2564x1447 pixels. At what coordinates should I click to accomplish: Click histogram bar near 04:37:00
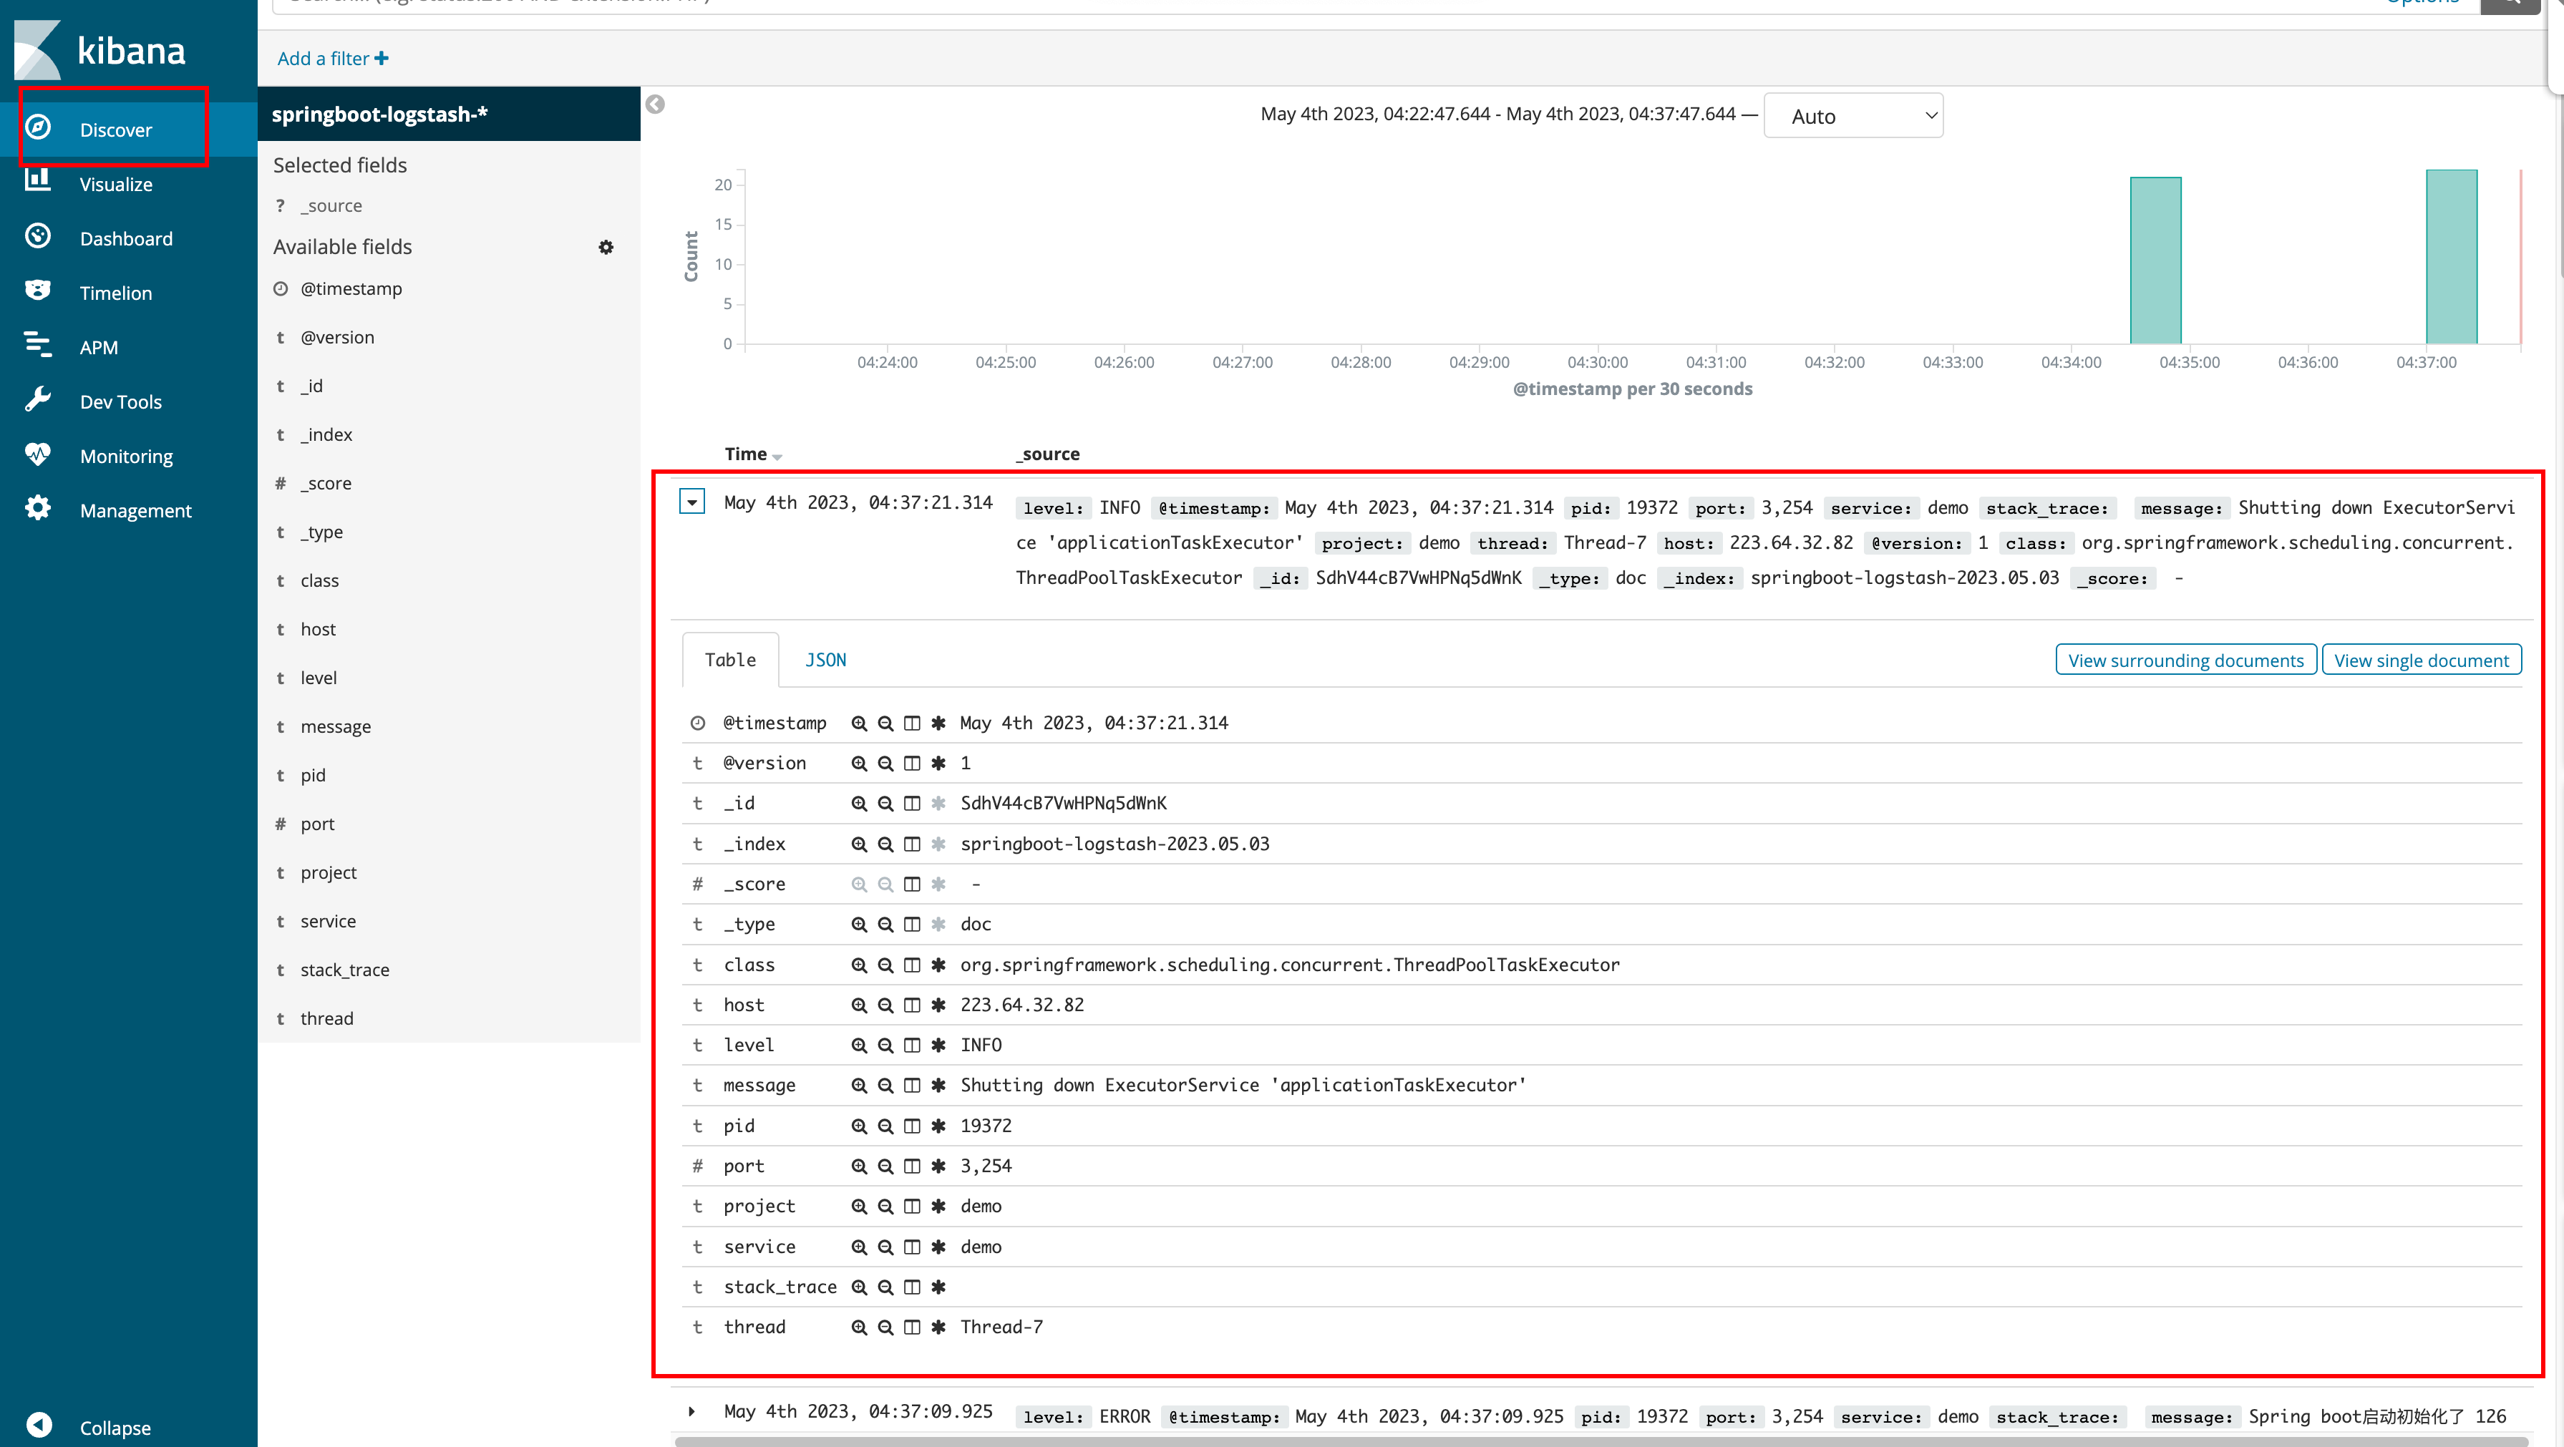pyautogui.click(x=2452, y=257)
